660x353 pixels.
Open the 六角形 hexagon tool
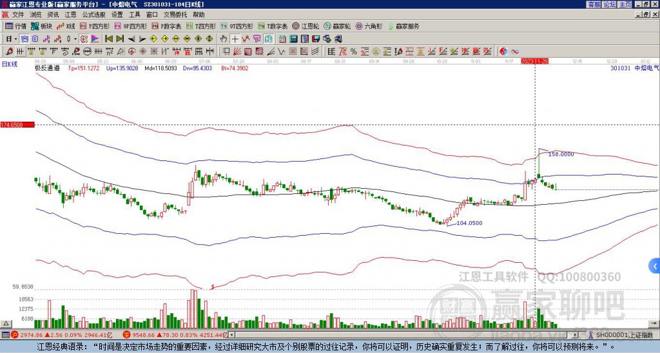coord(369,26)
